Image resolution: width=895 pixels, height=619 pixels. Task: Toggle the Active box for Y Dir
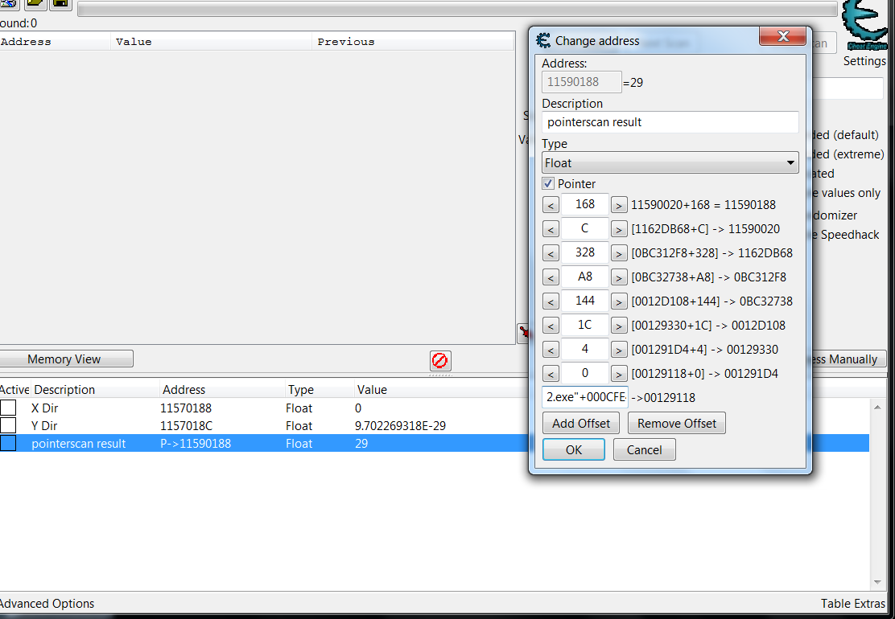[x=8, y=425]
